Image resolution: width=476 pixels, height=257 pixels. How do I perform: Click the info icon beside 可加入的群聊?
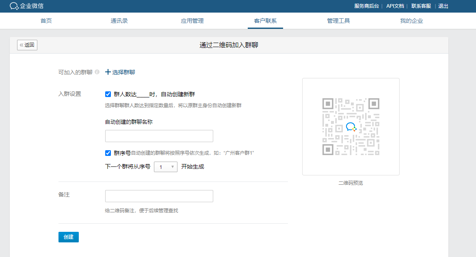click(97, 72)
